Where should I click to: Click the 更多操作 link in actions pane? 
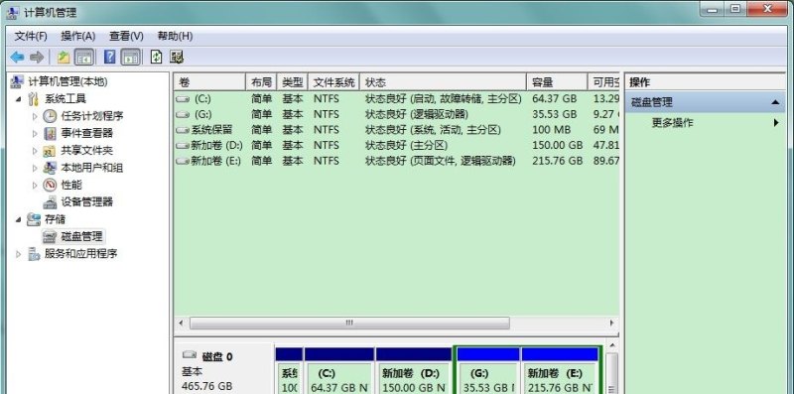pos(673,122)
